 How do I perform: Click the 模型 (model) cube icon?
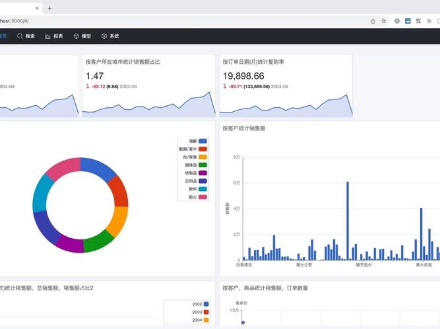point(77,36)
